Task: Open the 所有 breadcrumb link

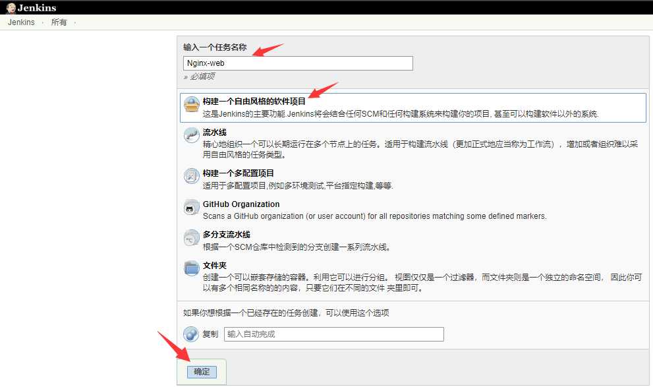Action: [x=59, y=22]
